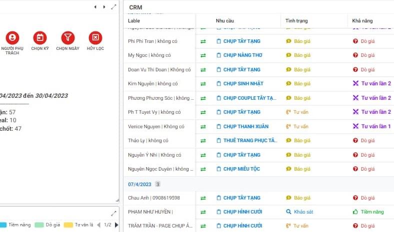Open CHỤP NÀNG THƠ link for My Ngoc

pos(242,55)
